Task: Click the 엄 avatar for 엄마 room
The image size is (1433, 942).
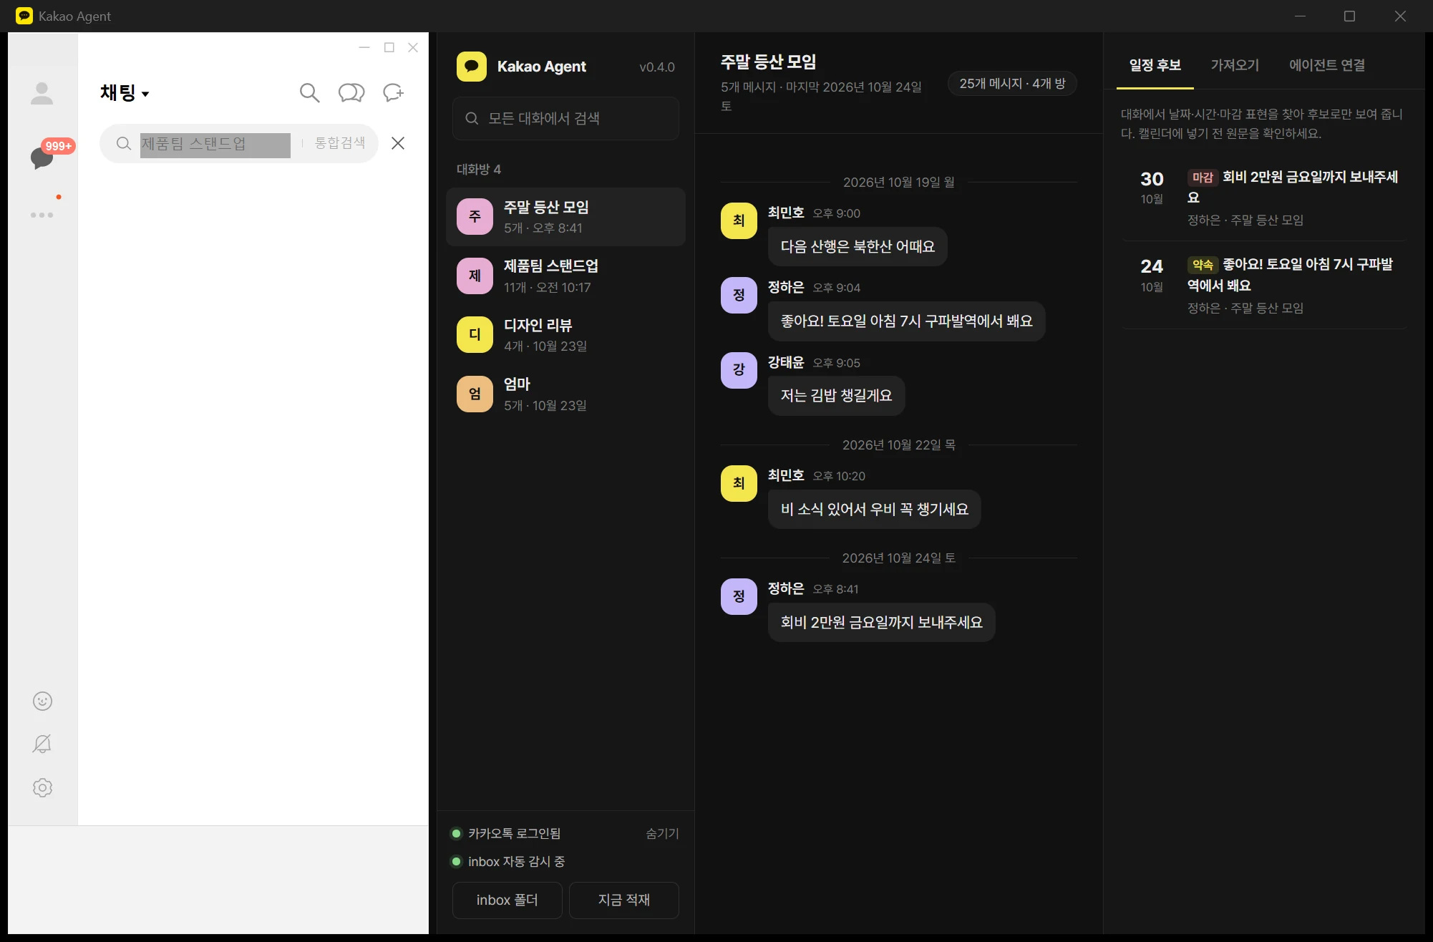Action: (x=475, y=394)
